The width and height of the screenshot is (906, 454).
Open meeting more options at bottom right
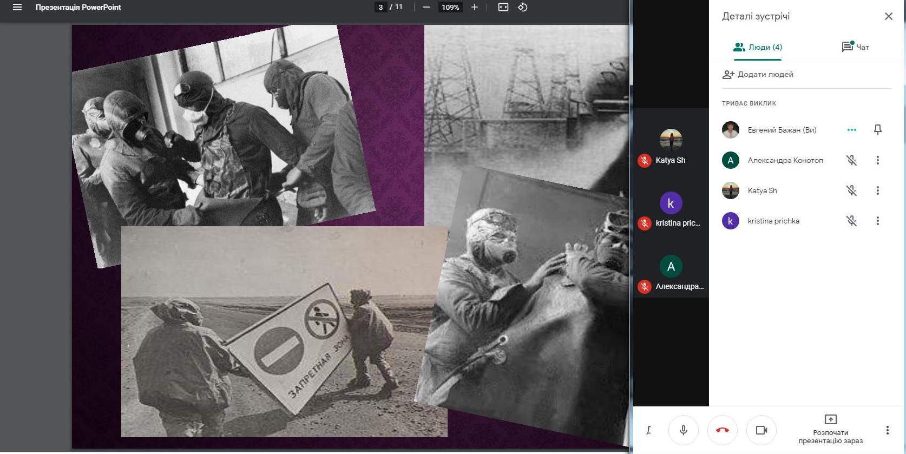click(887, 430)
